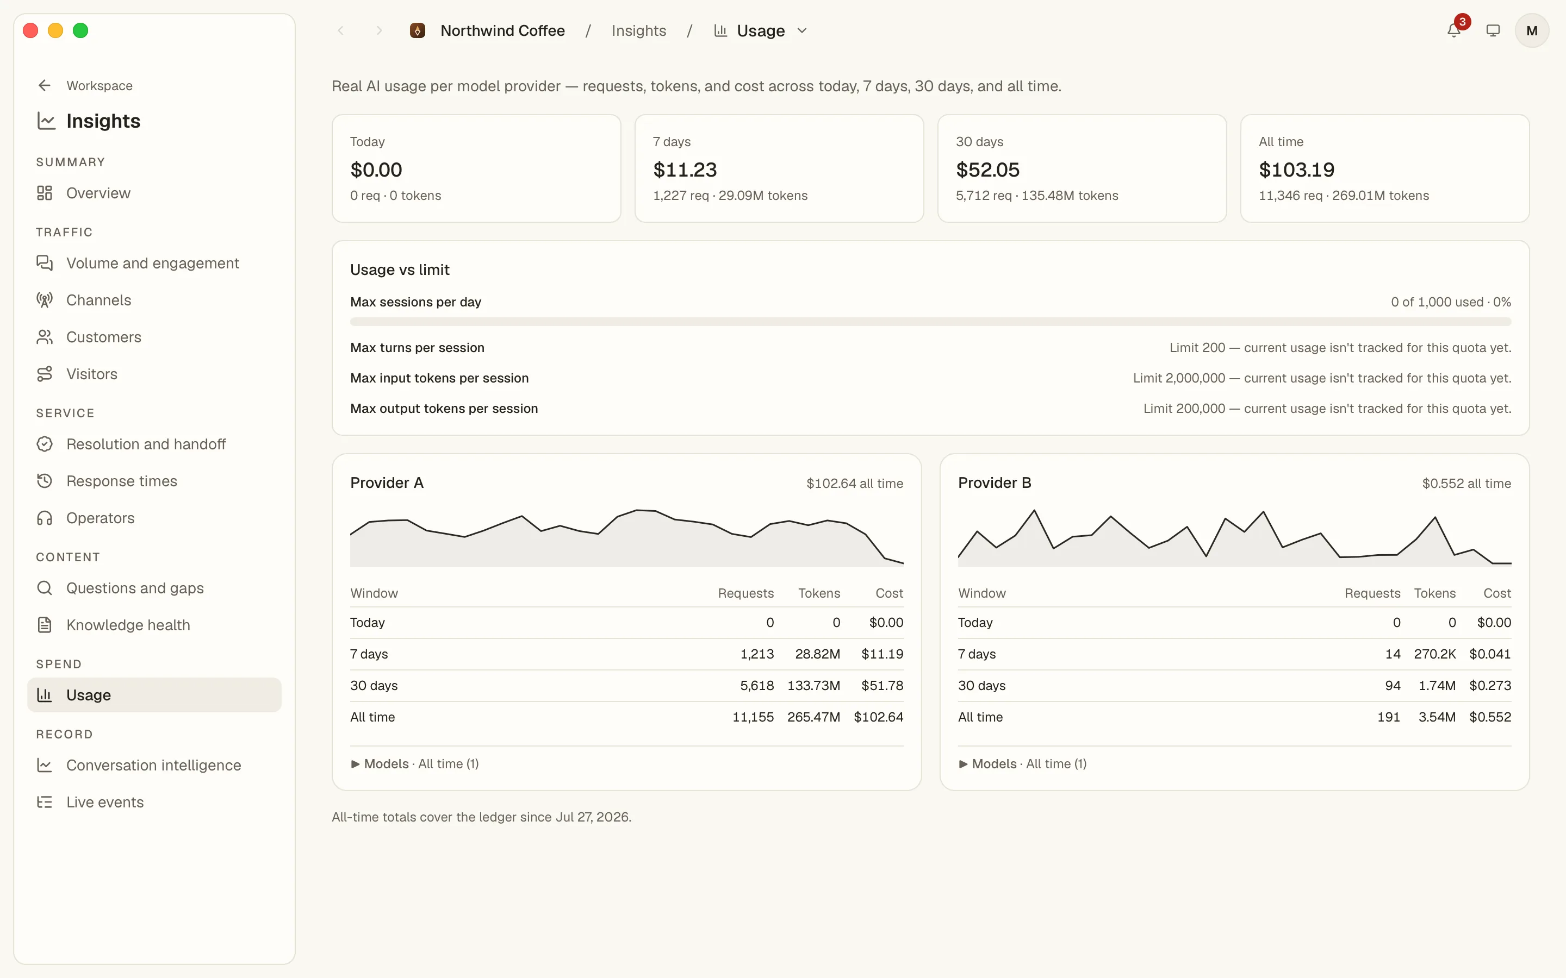Go forward with the right chevron arrow
This screenshot has height=978, width=1566.
(x=379, y=30)
